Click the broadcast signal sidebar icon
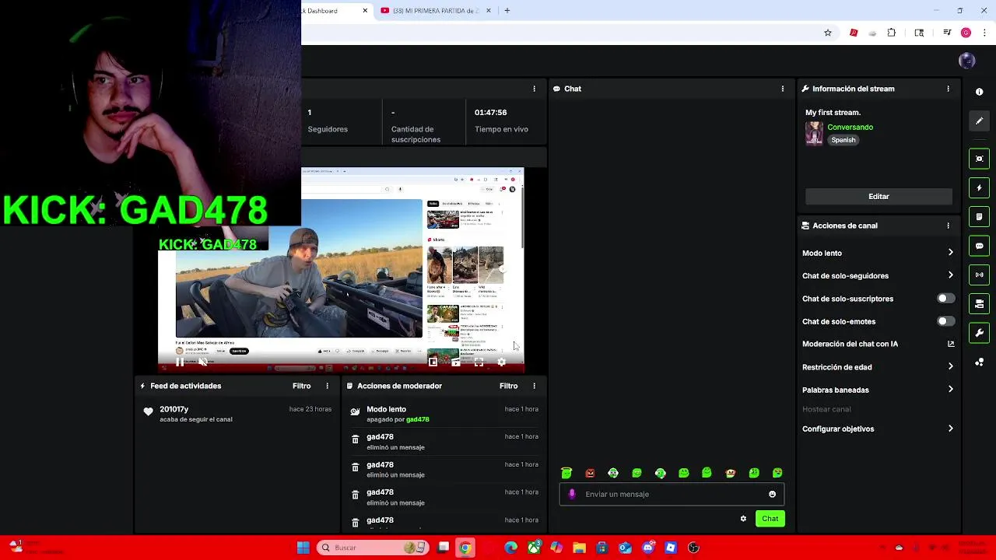 pyautogui.click(x=979, y=275)
